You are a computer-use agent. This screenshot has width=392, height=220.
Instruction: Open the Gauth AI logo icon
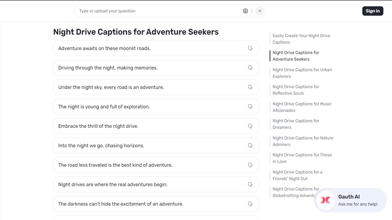click(x=325, y=200)
